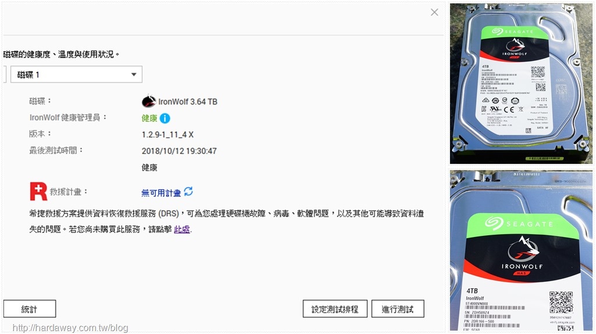Screen dimensions: 596x334
Task: Click the QR code on top drive photo
Action: click(x=538, y=72)
